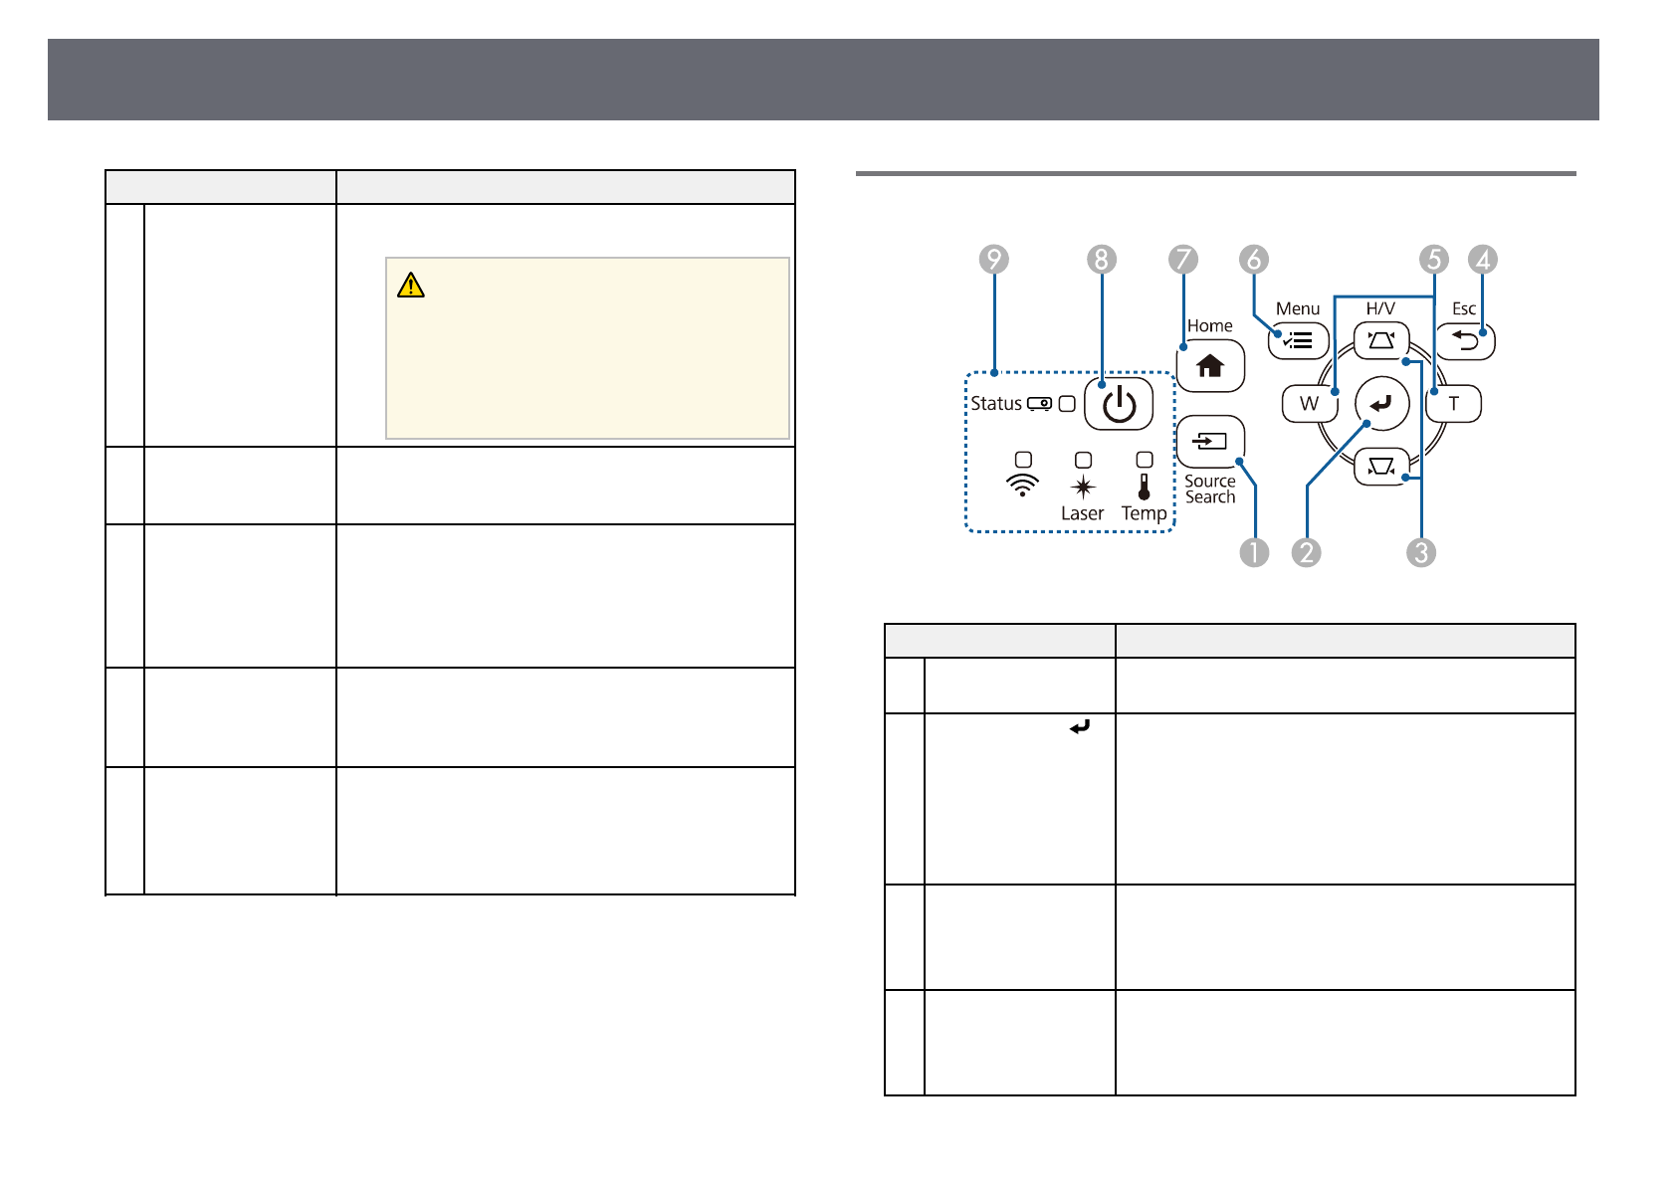The height and width of the screenshot is (1184, 1676).
Task: Click the Temp indicator light box
Action: pos(1145,460)
